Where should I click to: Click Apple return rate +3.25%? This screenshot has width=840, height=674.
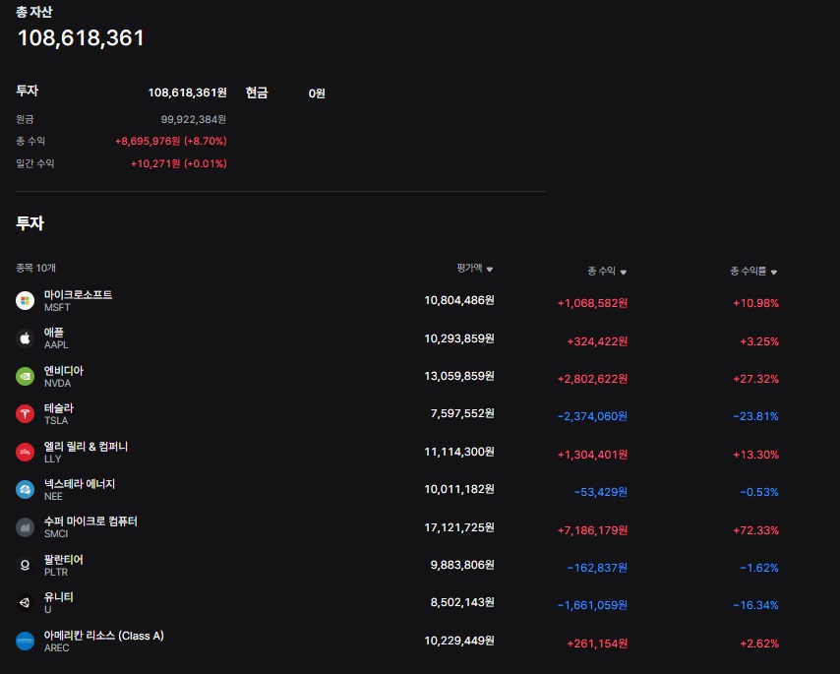point(759,341)
